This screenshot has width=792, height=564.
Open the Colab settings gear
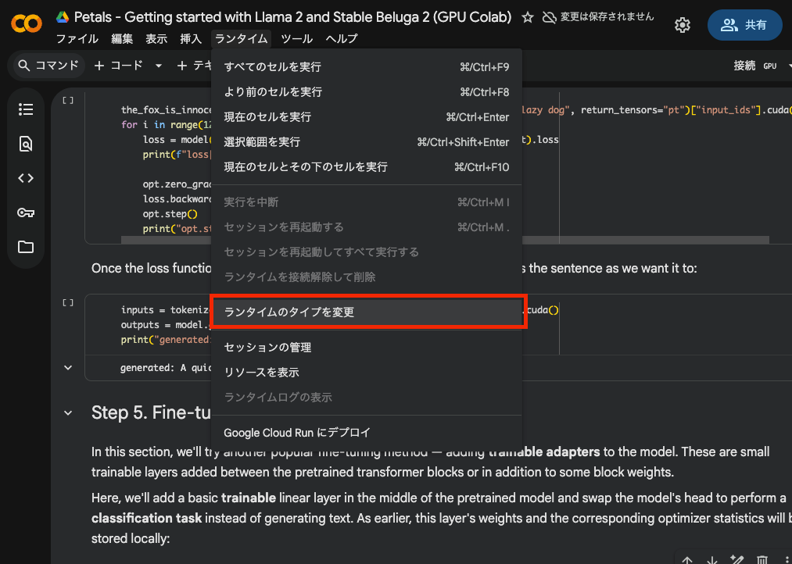tap(683, 25)
